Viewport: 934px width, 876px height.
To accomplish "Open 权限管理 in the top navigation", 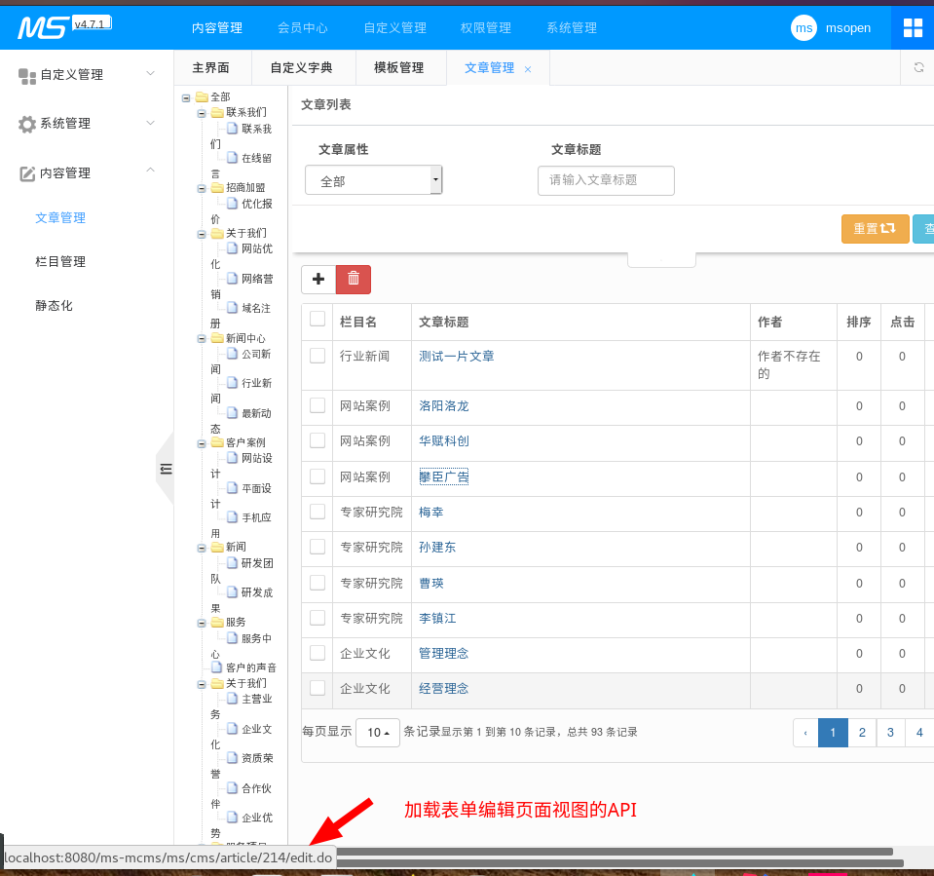I will click(486, 28).
